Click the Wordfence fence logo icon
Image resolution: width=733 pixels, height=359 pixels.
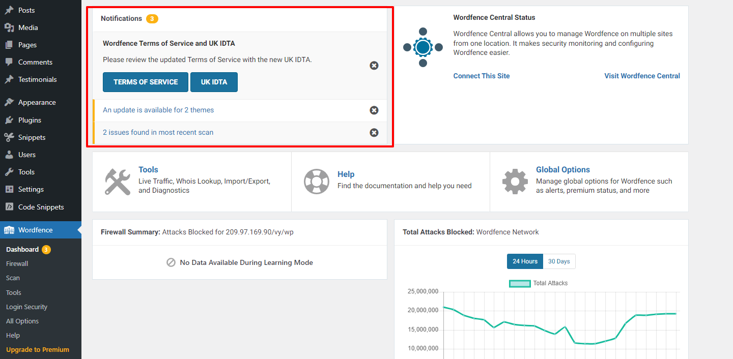tap(9, 230)
